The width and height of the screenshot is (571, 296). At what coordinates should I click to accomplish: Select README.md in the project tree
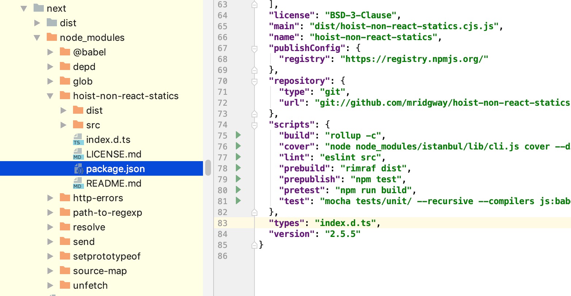pyautogui.click(x=114, y=183)
